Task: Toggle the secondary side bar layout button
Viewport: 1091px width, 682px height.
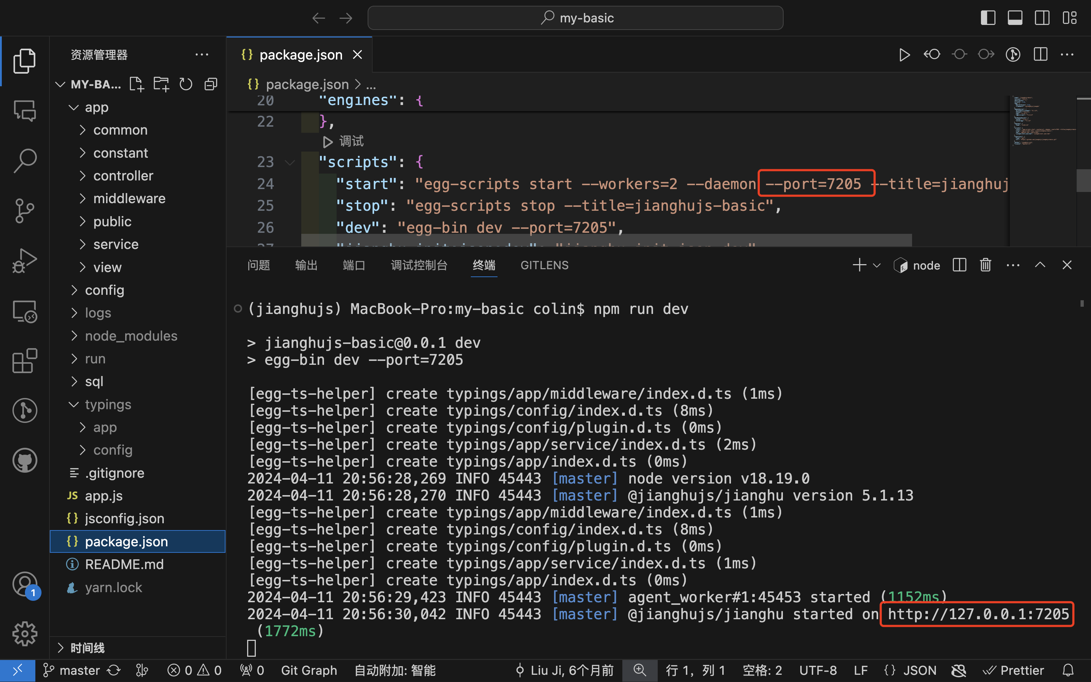Action: (x=1042, y=18)
